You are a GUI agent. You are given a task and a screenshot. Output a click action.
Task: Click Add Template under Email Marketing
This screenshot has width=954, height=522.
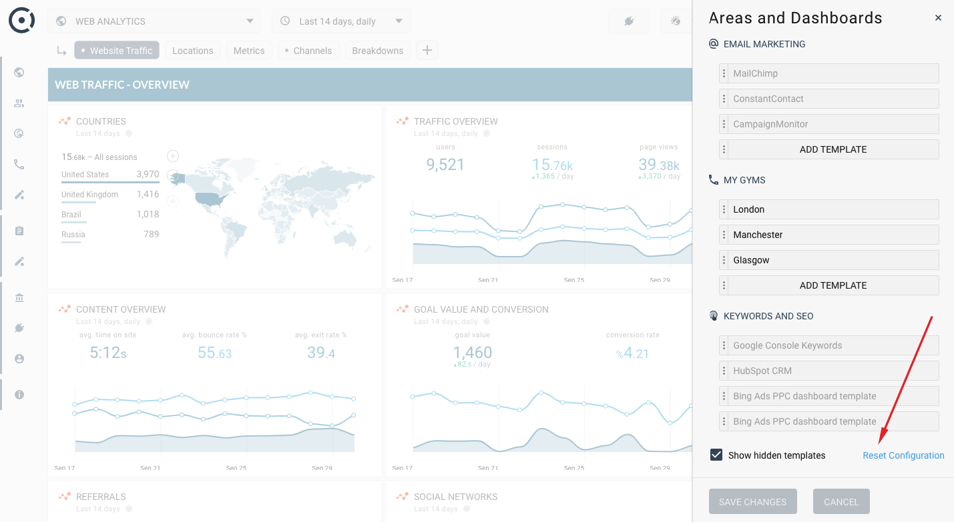pyautogui.click(x=833, y=149)
